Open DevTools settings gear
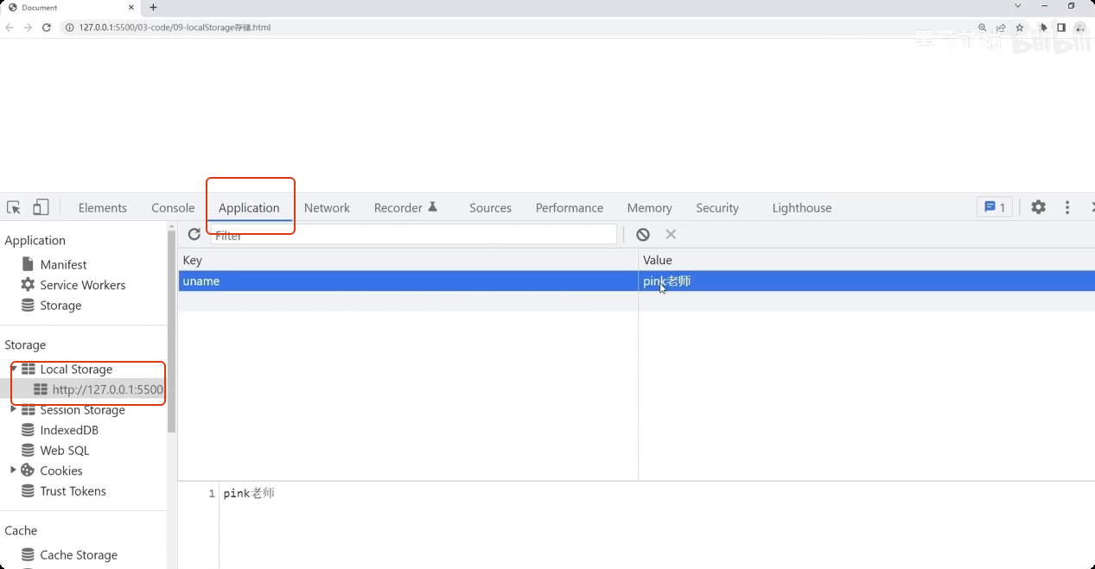Viewport: 1095px width, 569px height. [x=1038, y=207]
